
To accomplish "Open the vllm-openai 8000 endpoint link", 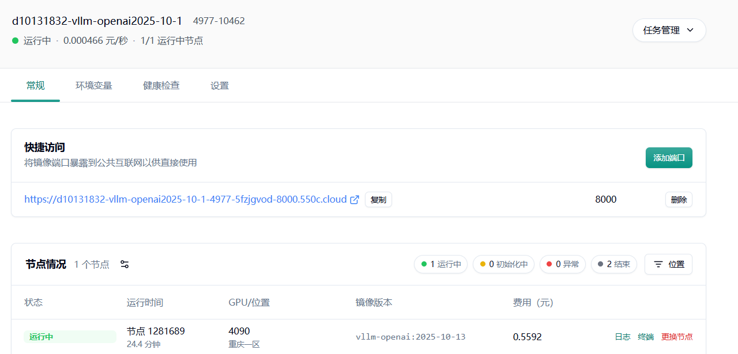I will [185, 200].
